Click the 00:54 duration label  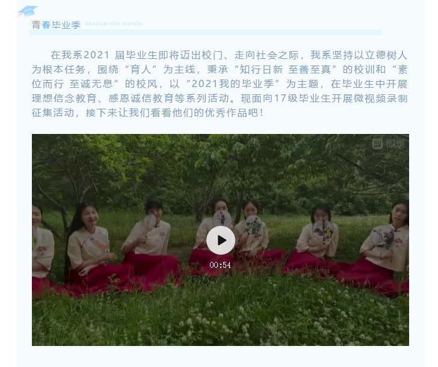(x=220, y=265)
